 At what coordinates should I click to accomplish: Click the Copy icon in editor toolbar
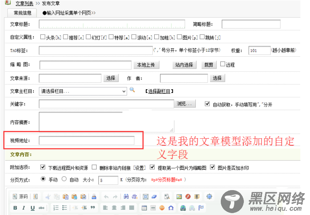(57, 197)
